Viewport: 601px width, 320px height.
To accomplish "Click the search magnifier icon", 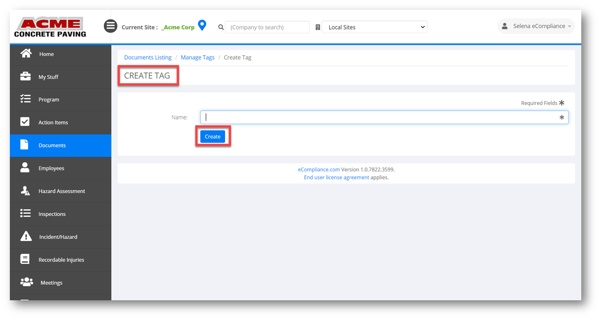I will click(221, 27).
